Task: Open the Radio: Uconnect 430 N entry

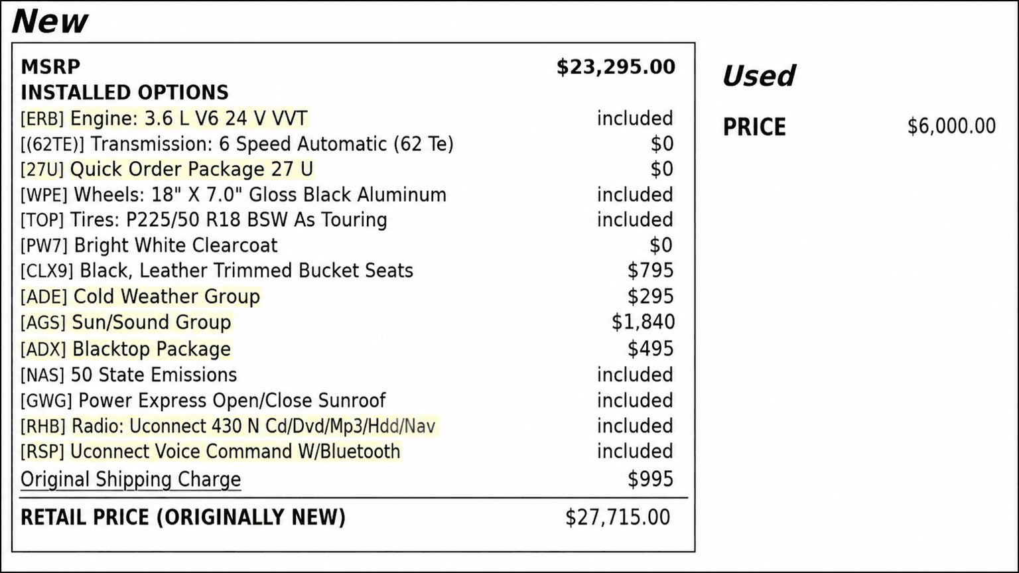Action: click(253, 426)
